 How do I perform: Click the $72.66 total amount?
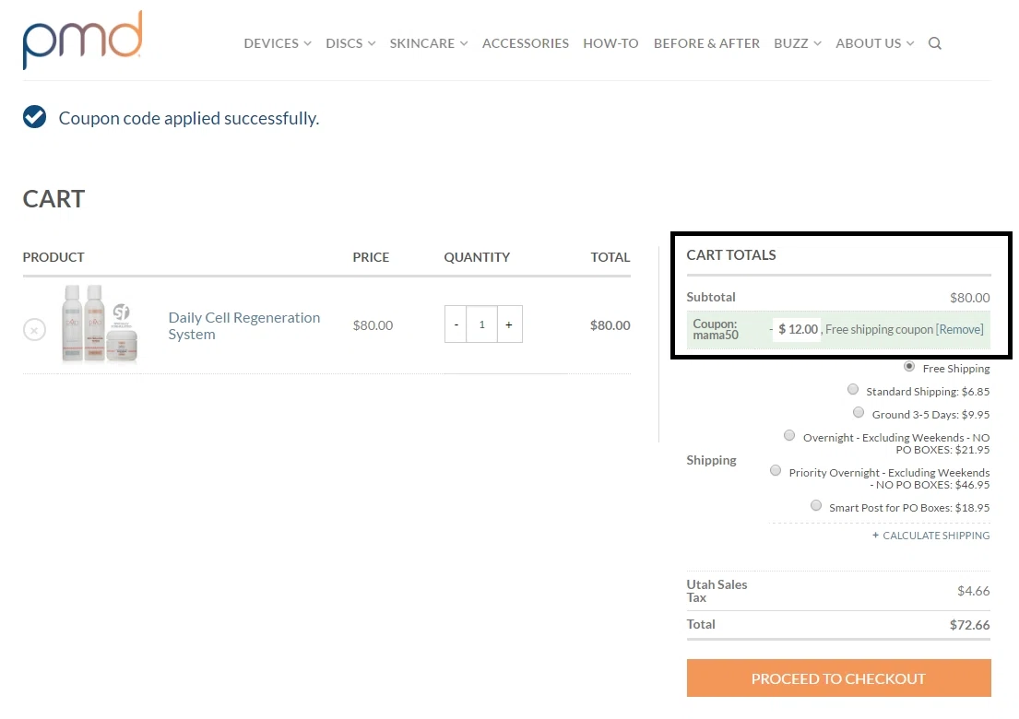tap(969, 625)
